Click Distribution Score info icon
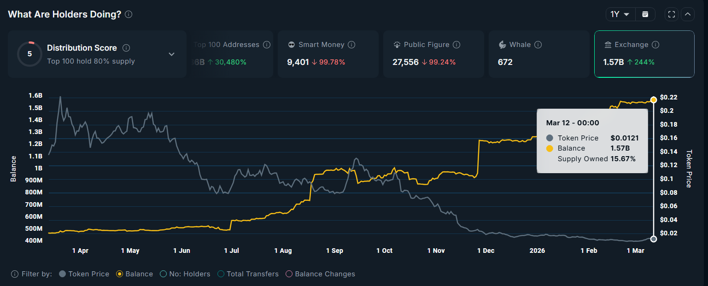708x286 pixels. click(x=126, y=48)
